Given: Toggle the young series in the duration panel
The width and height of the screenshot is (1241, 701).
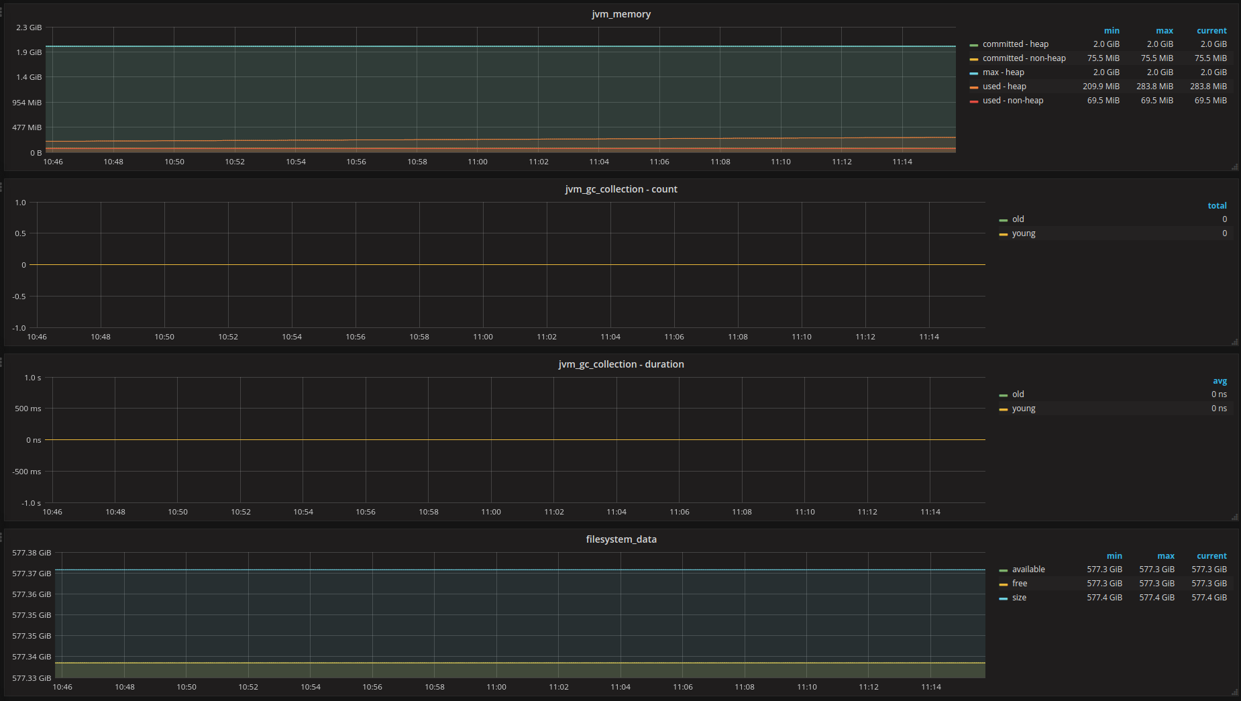Looking at the screenshot, I should [1024, 409].
